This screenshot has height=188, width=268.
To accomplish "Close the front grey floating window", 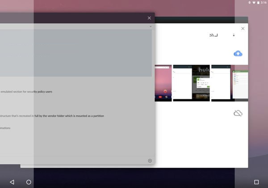I will [x=149, y=18].
